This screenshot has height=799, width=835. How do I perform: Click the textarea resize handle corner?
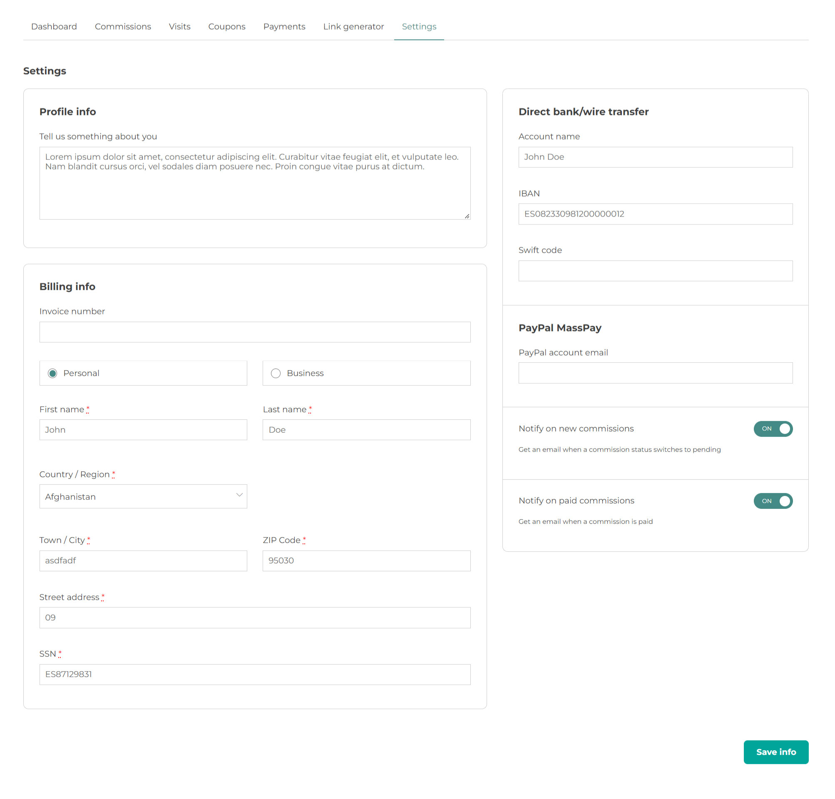[467, 217]
